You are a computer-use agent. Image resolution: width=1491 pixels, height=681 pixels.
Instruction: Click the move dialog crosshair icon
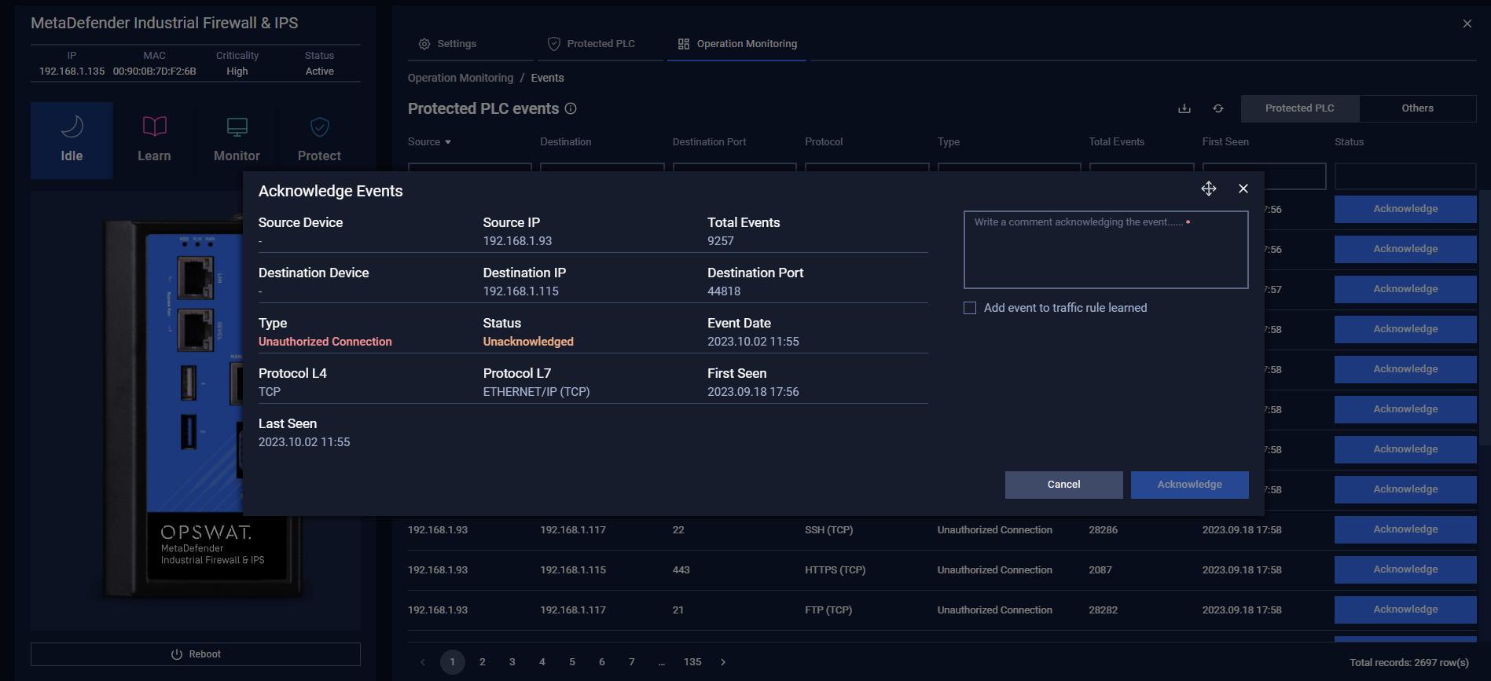(1209, 189)
